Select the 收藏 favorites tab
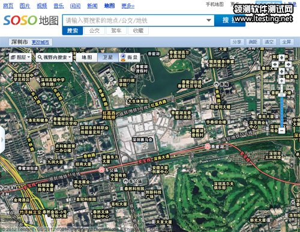The height and width of the screenshot is (232, 300). (x=138, y=31)
